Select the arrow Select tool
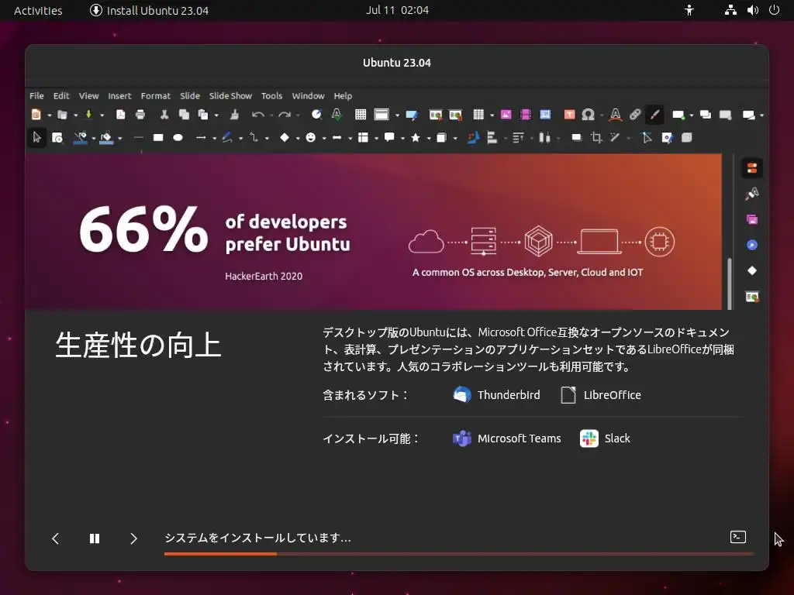 [x=36, y=137]
